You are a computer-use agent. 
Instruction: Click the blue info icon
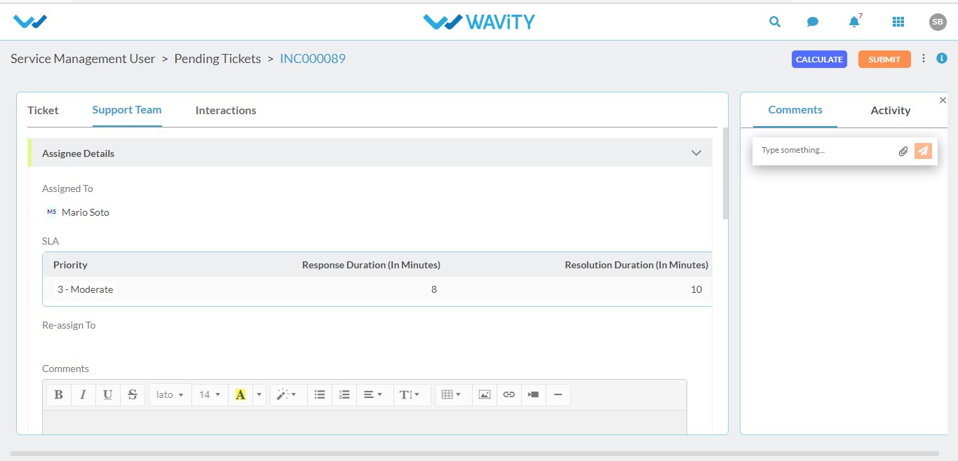(942, 59)
